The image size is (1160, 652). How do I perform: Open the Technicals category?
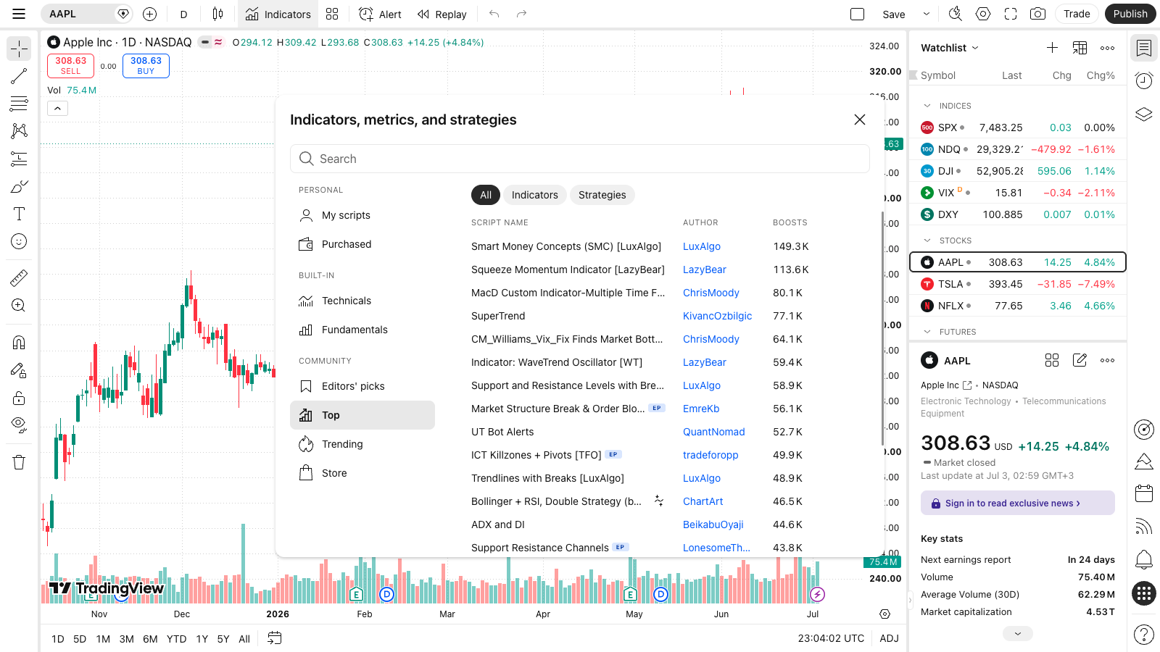click(x=362, y=301)
